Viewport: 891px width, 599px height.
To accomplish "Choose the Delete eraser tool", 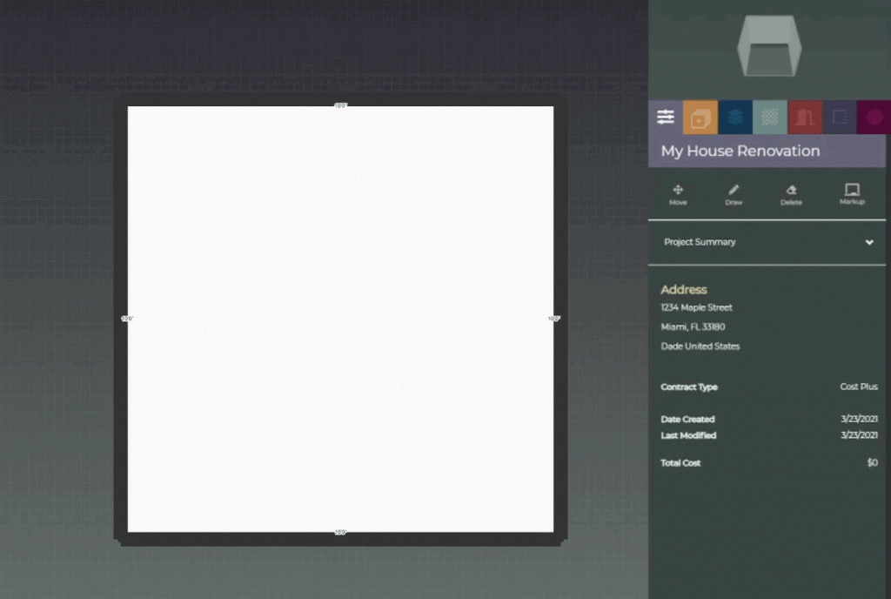I will pos(791,194).
